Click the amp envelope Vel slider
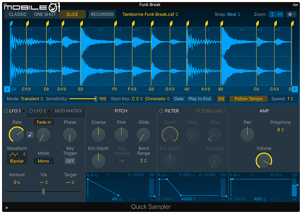The height and width of the screenshot is (214, 302). 294,187
